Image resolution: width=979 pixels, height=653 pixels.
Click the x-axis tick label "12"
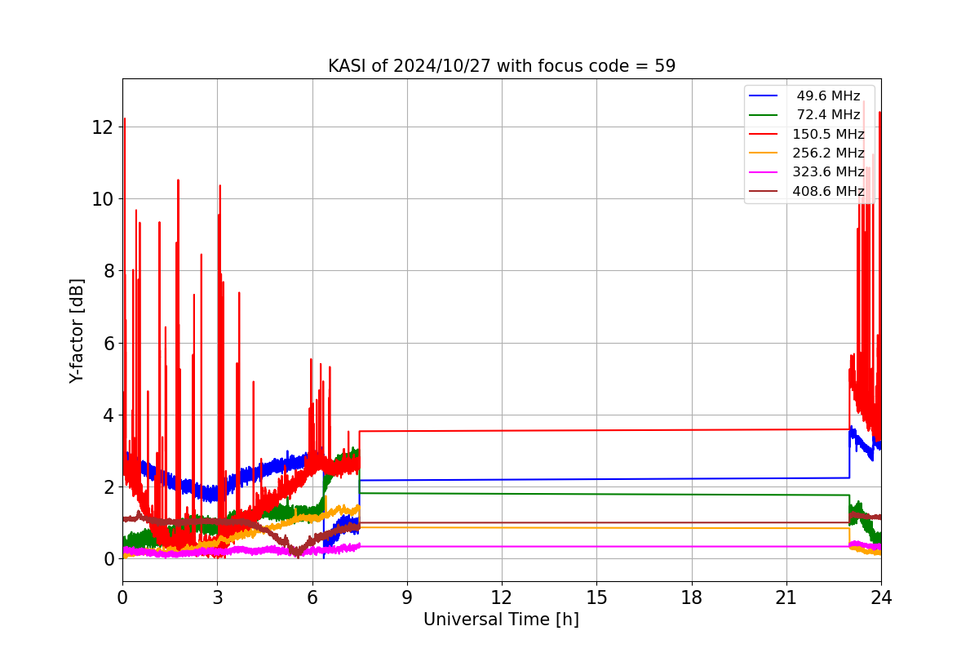[502, 597]
